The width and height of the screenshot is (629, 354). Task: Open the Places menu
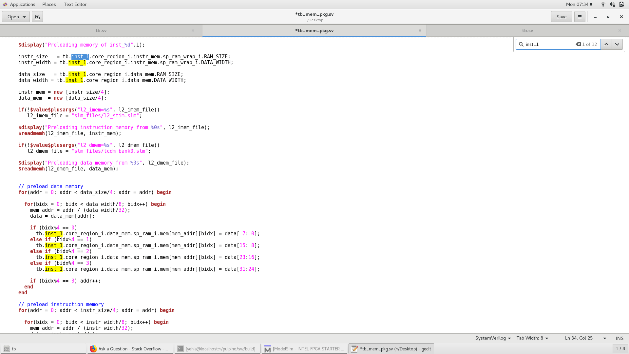click(x=49, y=4)
